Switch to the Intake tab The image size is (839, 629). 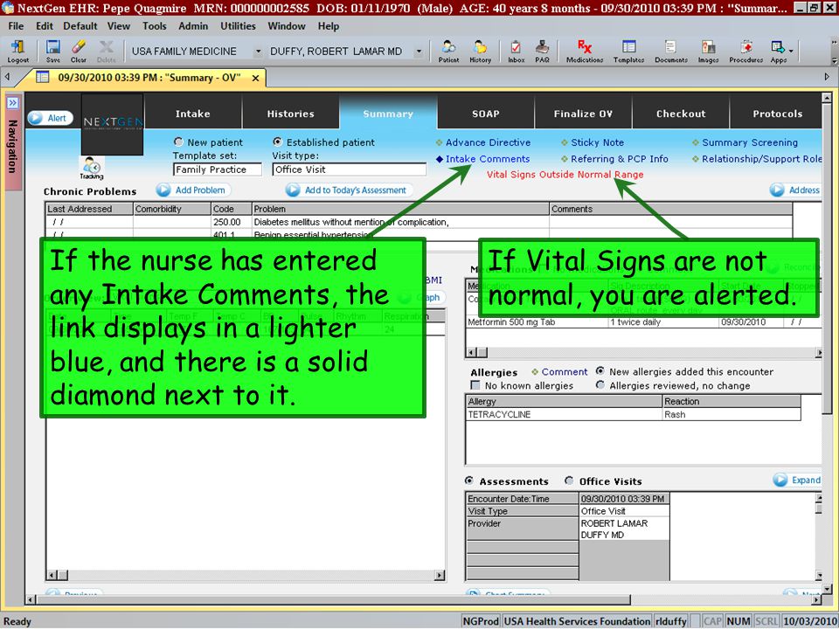[192, 114]
